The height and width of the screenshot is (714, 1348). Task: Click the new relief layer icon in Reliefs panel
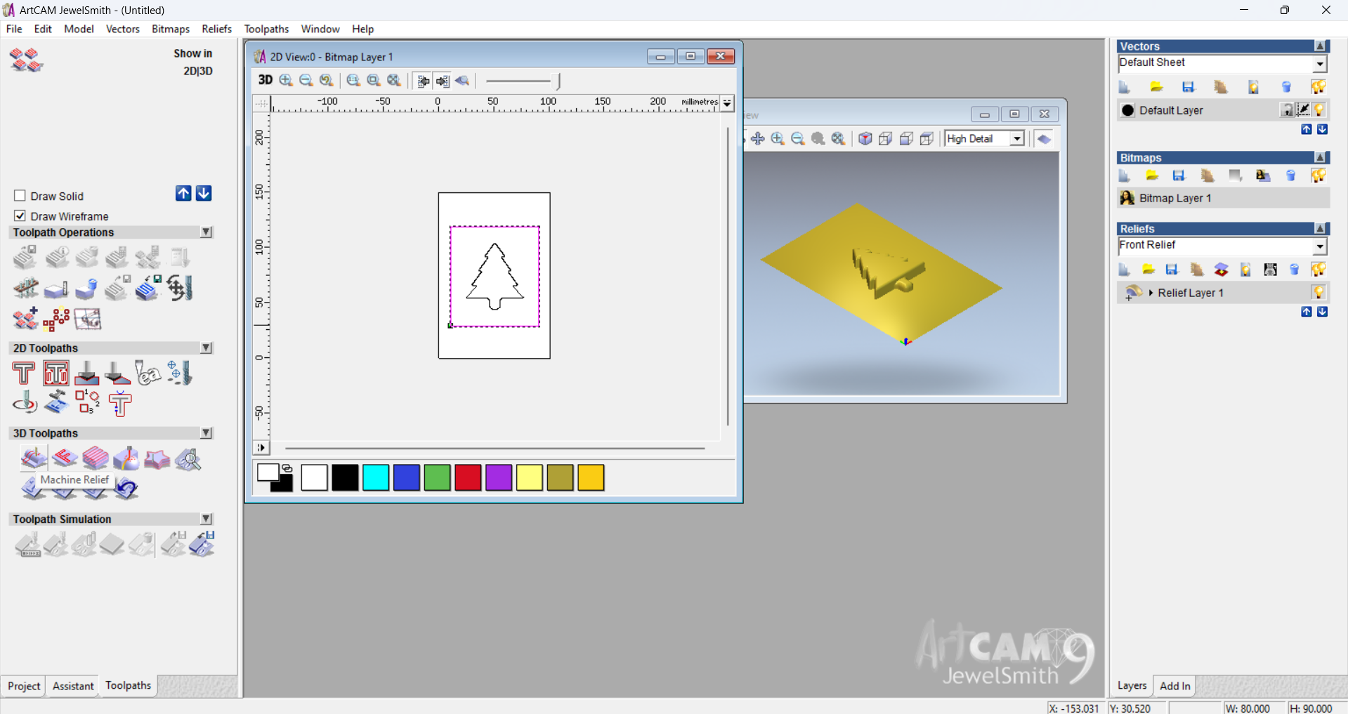(1124, 270)
